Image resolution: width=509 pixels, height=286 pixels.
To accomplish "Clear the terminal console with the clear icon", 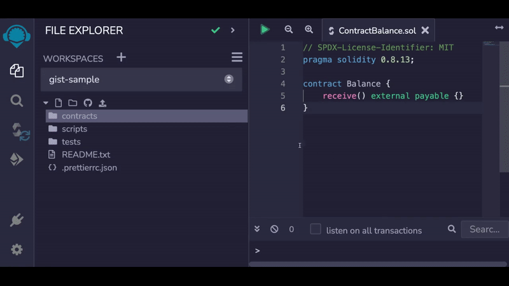I will click(x=274, y=229).
